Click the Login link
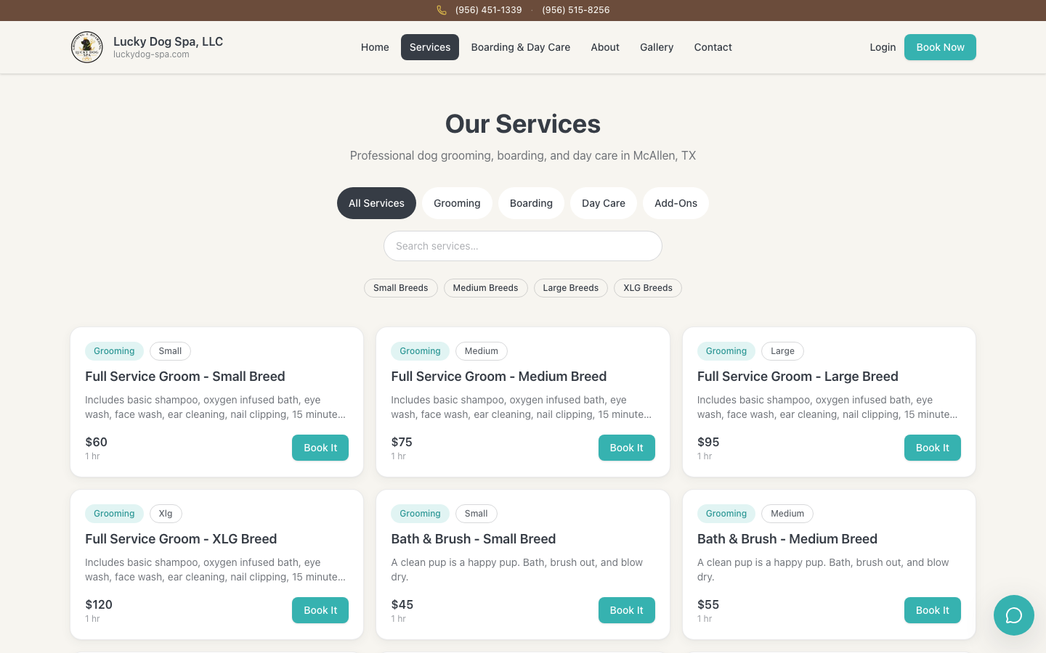 pos(883,47)
